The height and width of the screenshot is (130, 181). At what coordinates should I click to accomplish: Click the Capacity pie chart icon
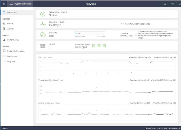(x=43, y=35)
